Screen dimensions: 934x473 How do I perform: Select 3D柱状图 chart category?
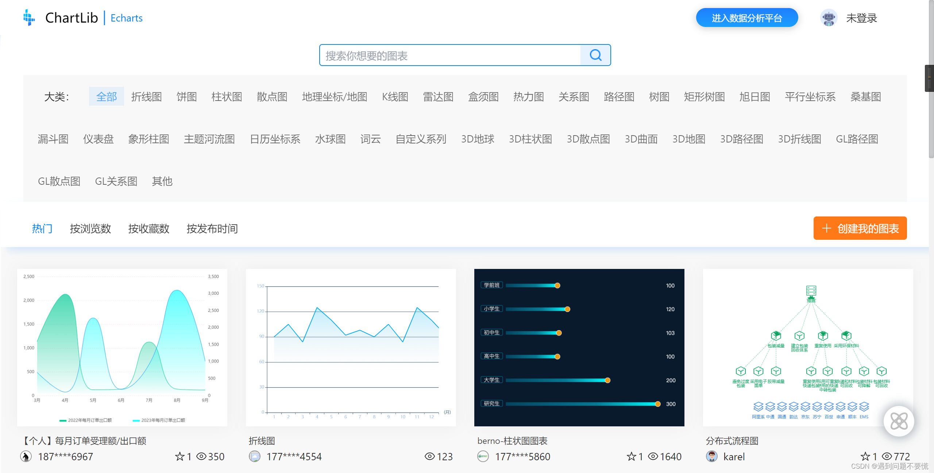click(530, 139)
